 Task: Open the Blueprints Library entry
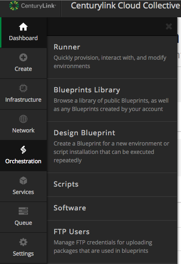pos(112,100)
